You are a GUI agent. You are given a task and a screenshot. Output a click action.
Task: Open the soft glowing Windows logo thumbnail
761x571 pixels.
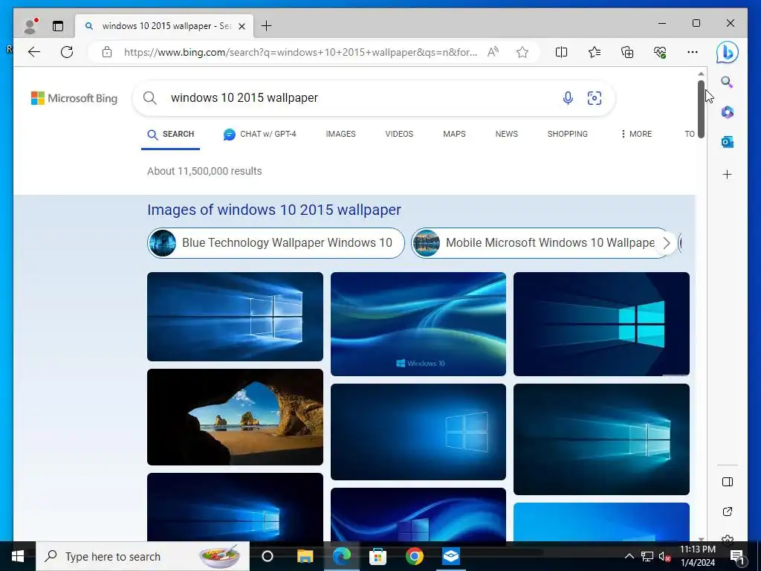coord(418,432)
